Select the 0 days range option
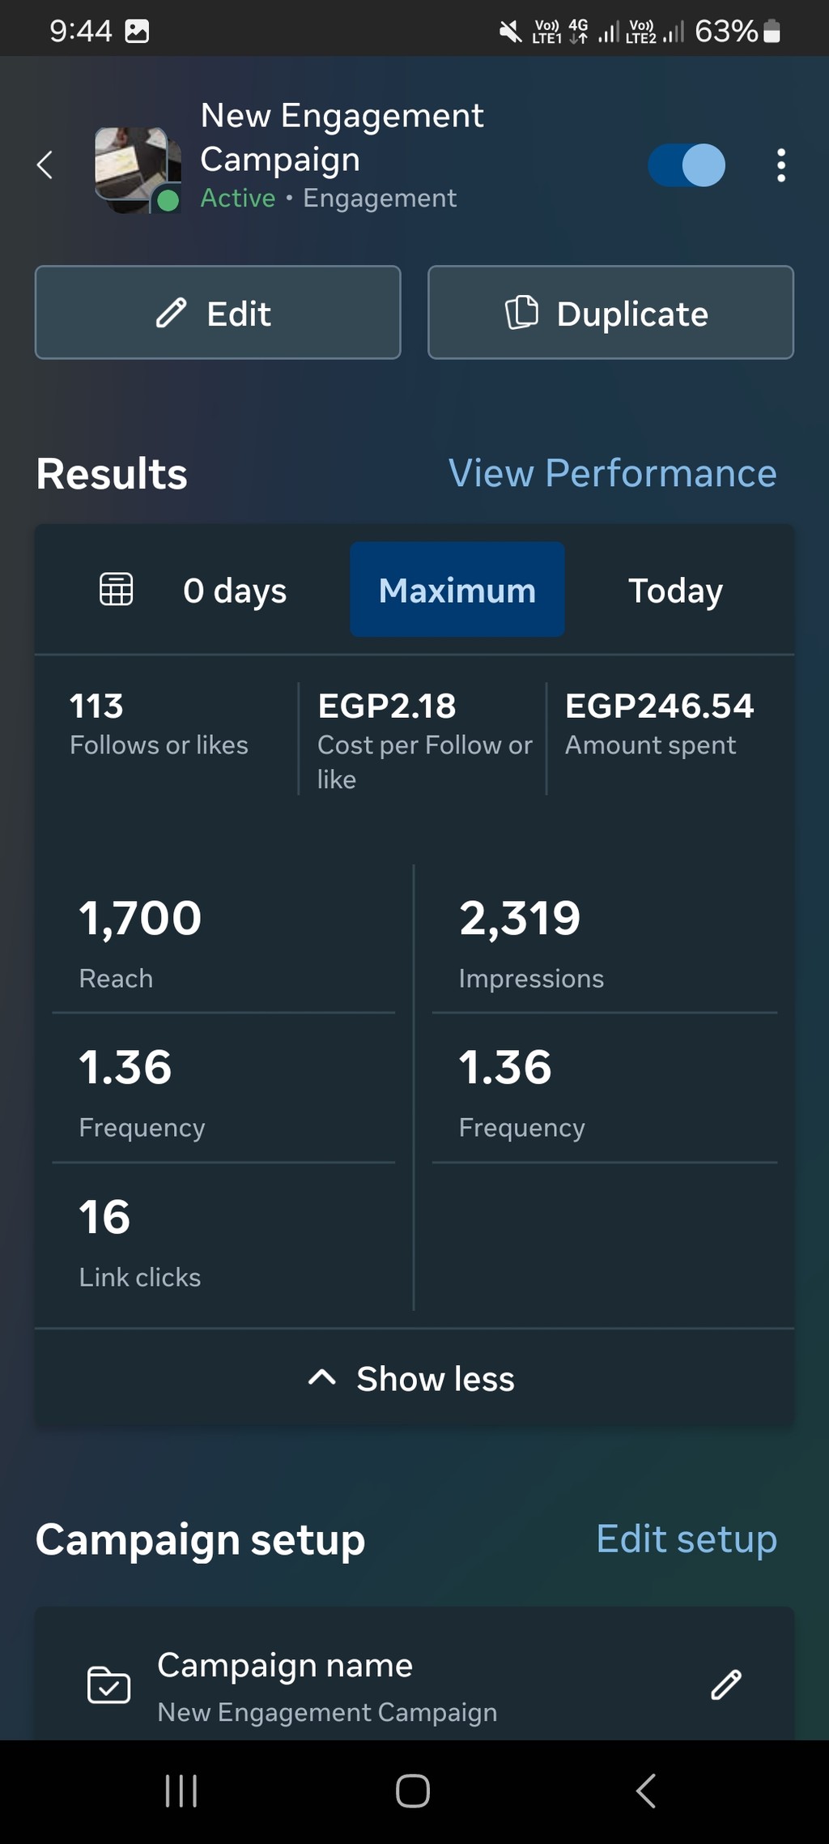Image resolution: width=829 pixels, height=1844 pixels. click(x=235, y=590)
